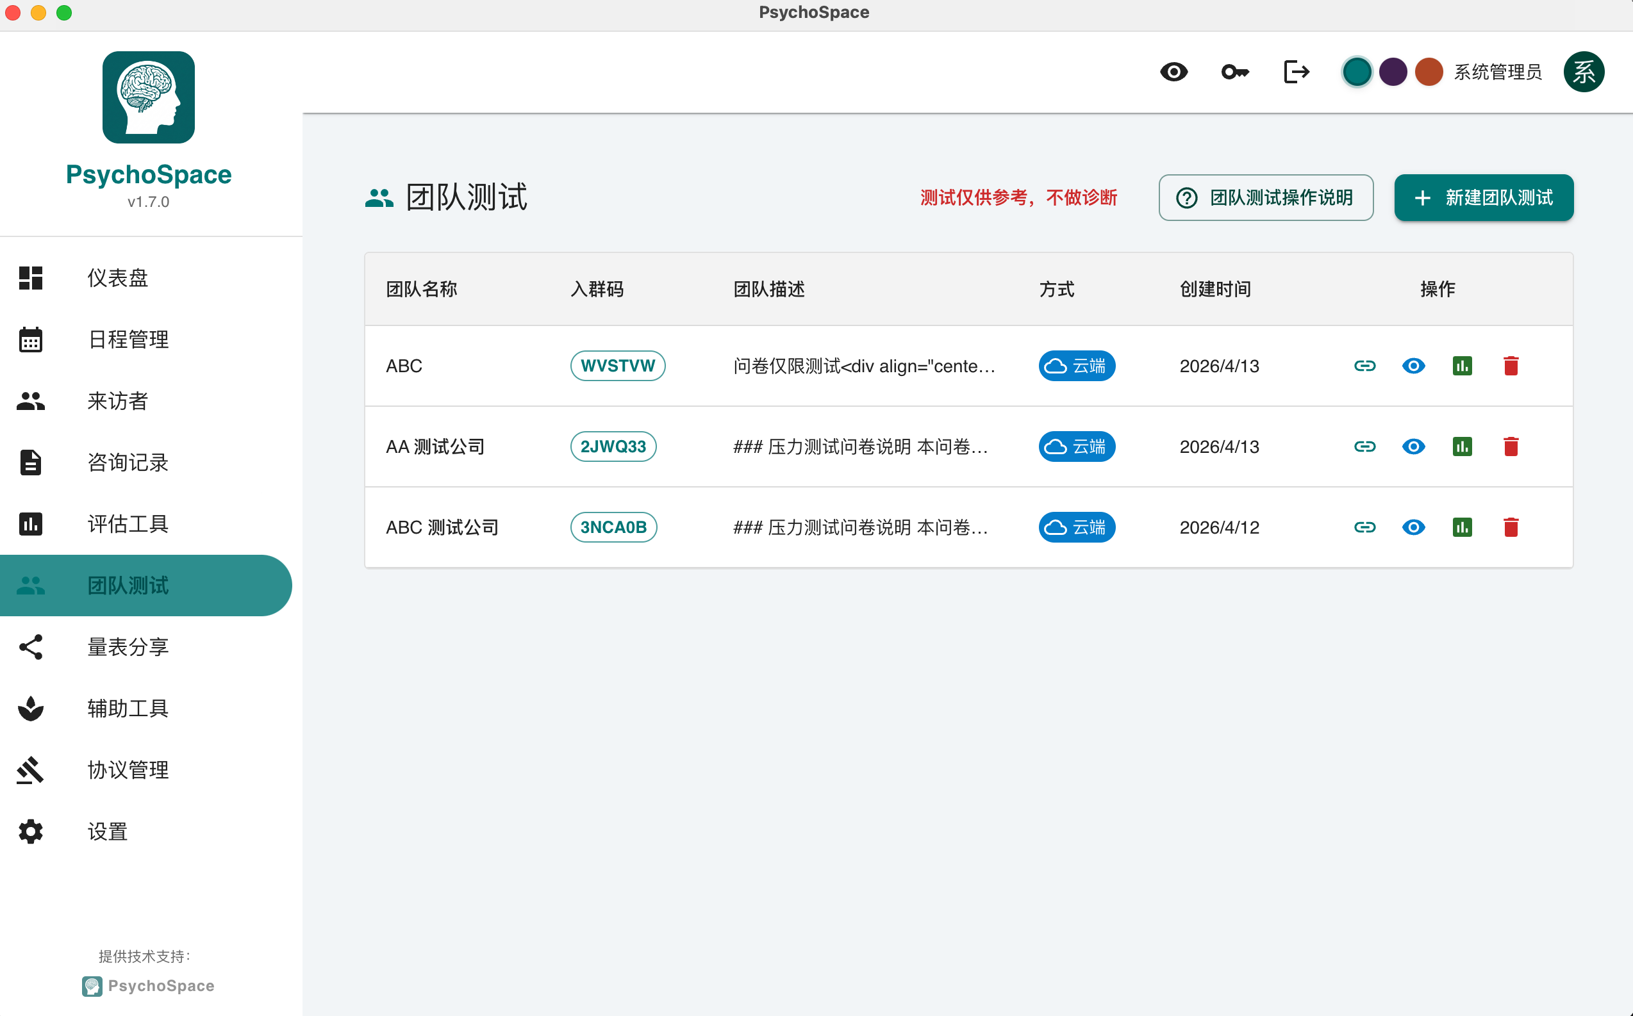The image size is (1633, 1016).
Task: Open 设置 from the sidebar
Action: point(108,832)
